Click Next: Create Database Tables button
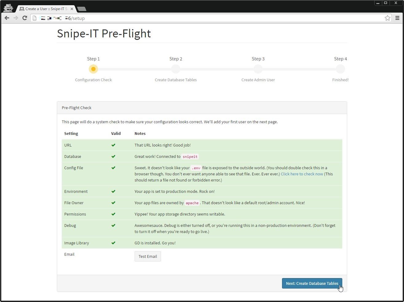Viewport: 404px width, 302px height. pos(312,283)
